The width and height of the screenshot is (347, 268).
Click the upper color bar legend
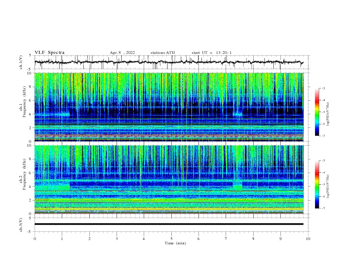(317, 112)
